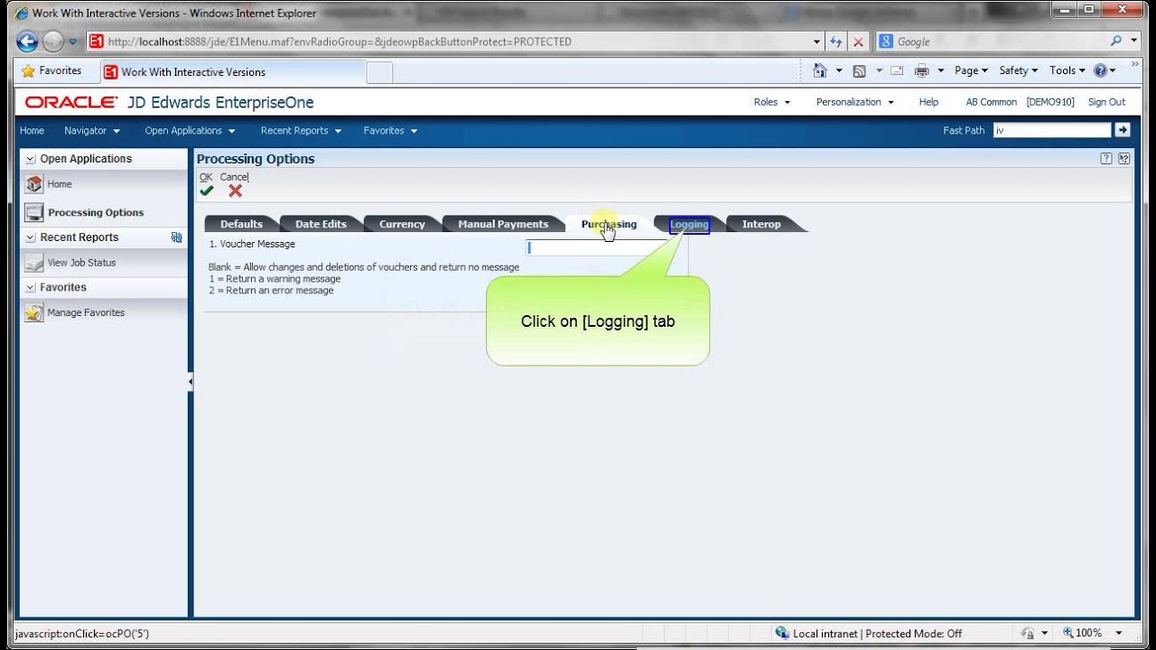Switch to the Date Edits tab
1156x650 pixels.
tap(321, 224)
